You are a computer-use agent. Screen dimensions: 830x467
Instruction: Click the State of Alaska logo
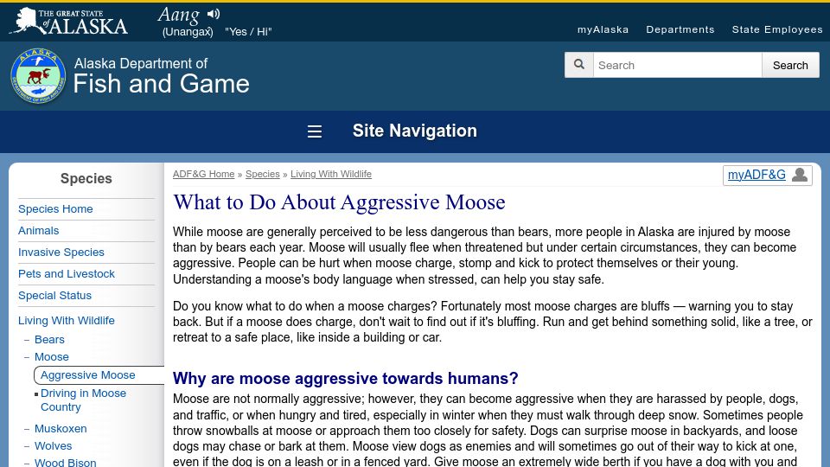[x=69, y=21]
